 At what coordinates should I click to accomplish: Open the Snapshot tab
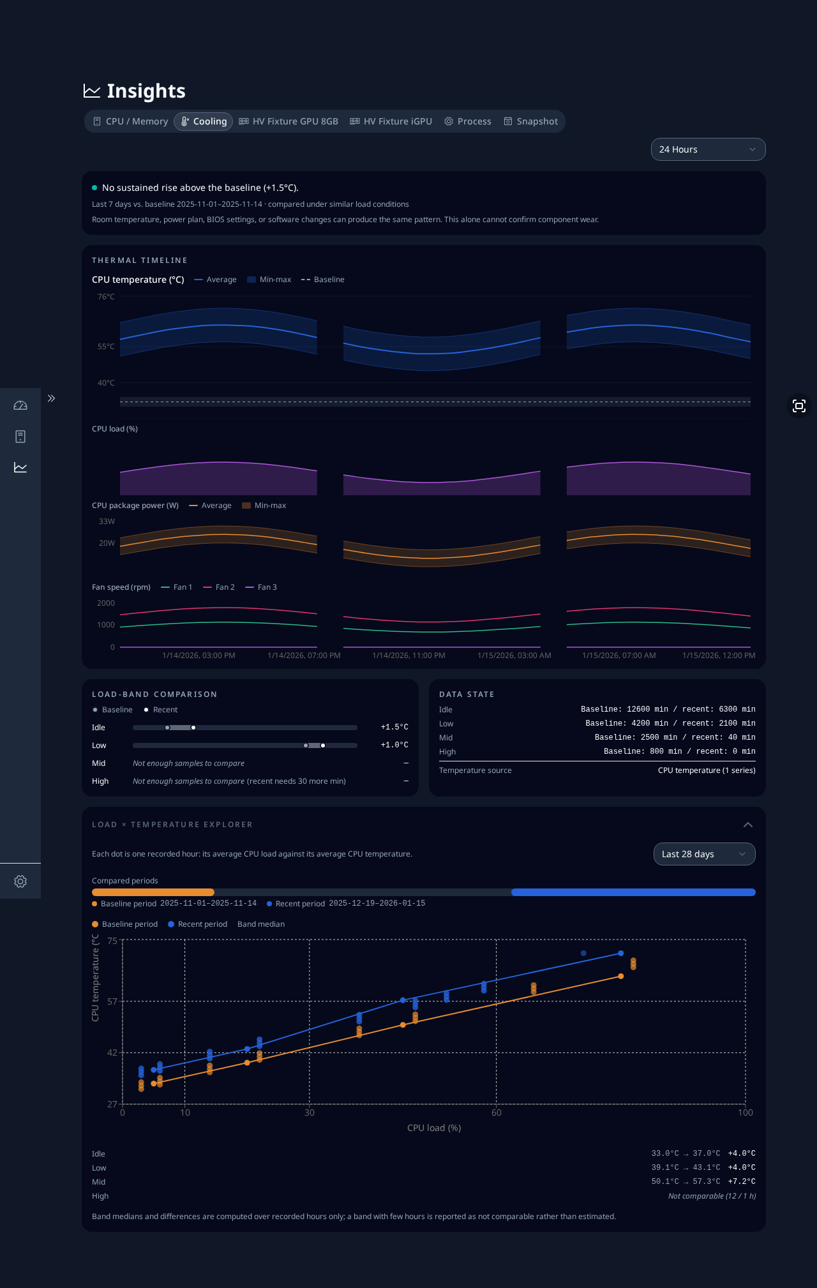pos(531,121)
